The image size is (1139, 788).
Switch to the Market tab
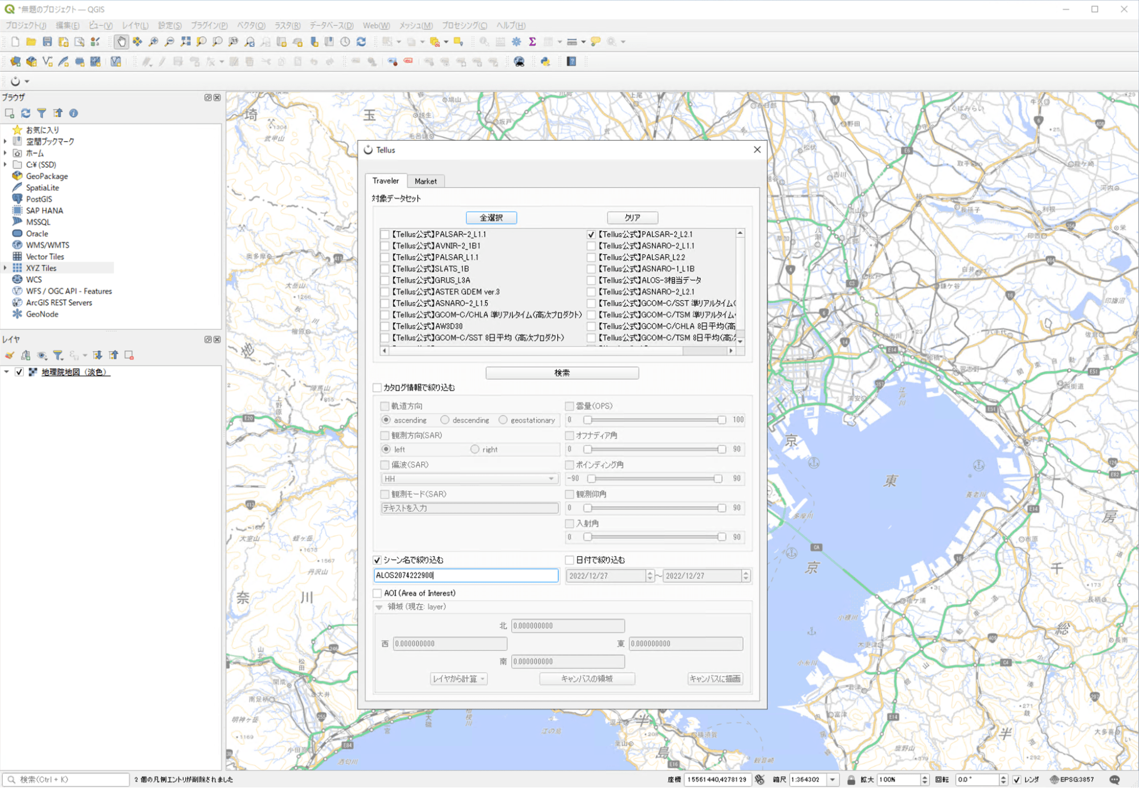click(426, 181)
